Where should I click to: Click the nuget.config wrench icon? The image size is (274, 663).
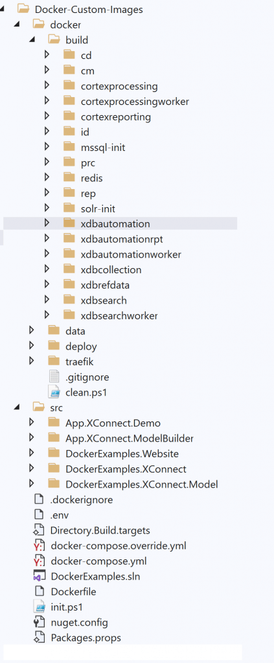pyautogui.click(x=39, y=622)
